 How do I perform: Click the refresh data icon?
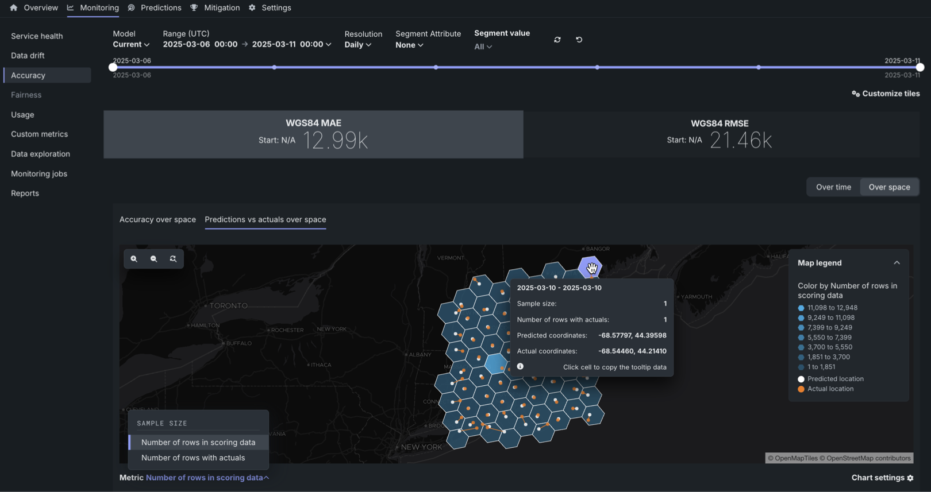coord(557,40)
